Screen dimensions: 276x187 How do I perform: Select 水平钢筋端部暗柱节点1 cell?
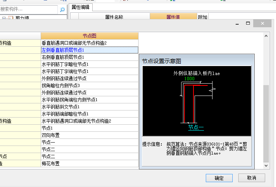[x=90, y=114]
